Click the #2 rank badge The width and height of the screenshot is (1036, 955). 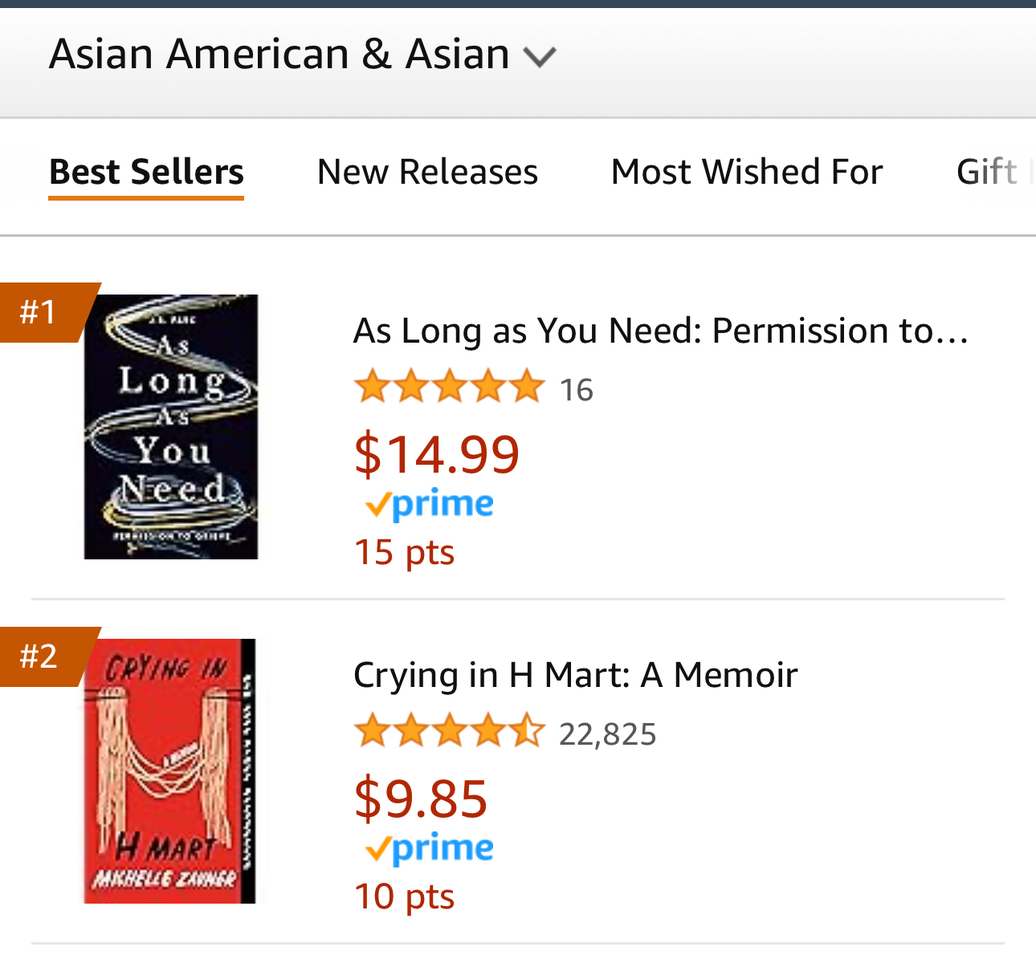40,656
